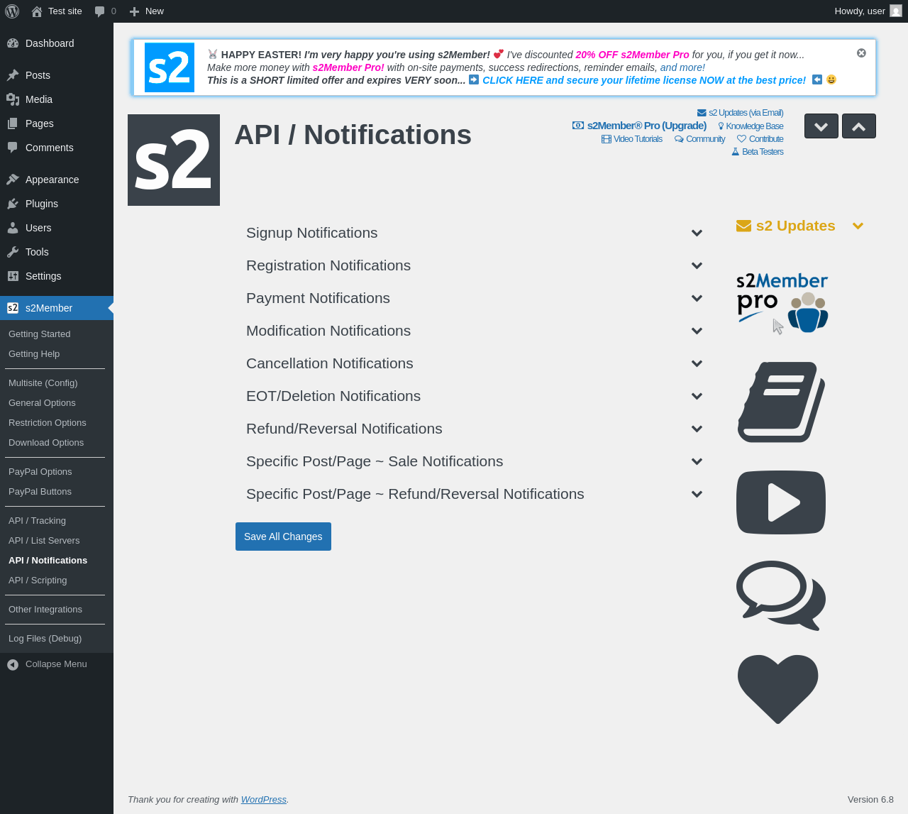This screenshot has width=908, height=814.
Task: Open the Knowledge Base header link
Action: pyautogui.click(x=751, y=126)
